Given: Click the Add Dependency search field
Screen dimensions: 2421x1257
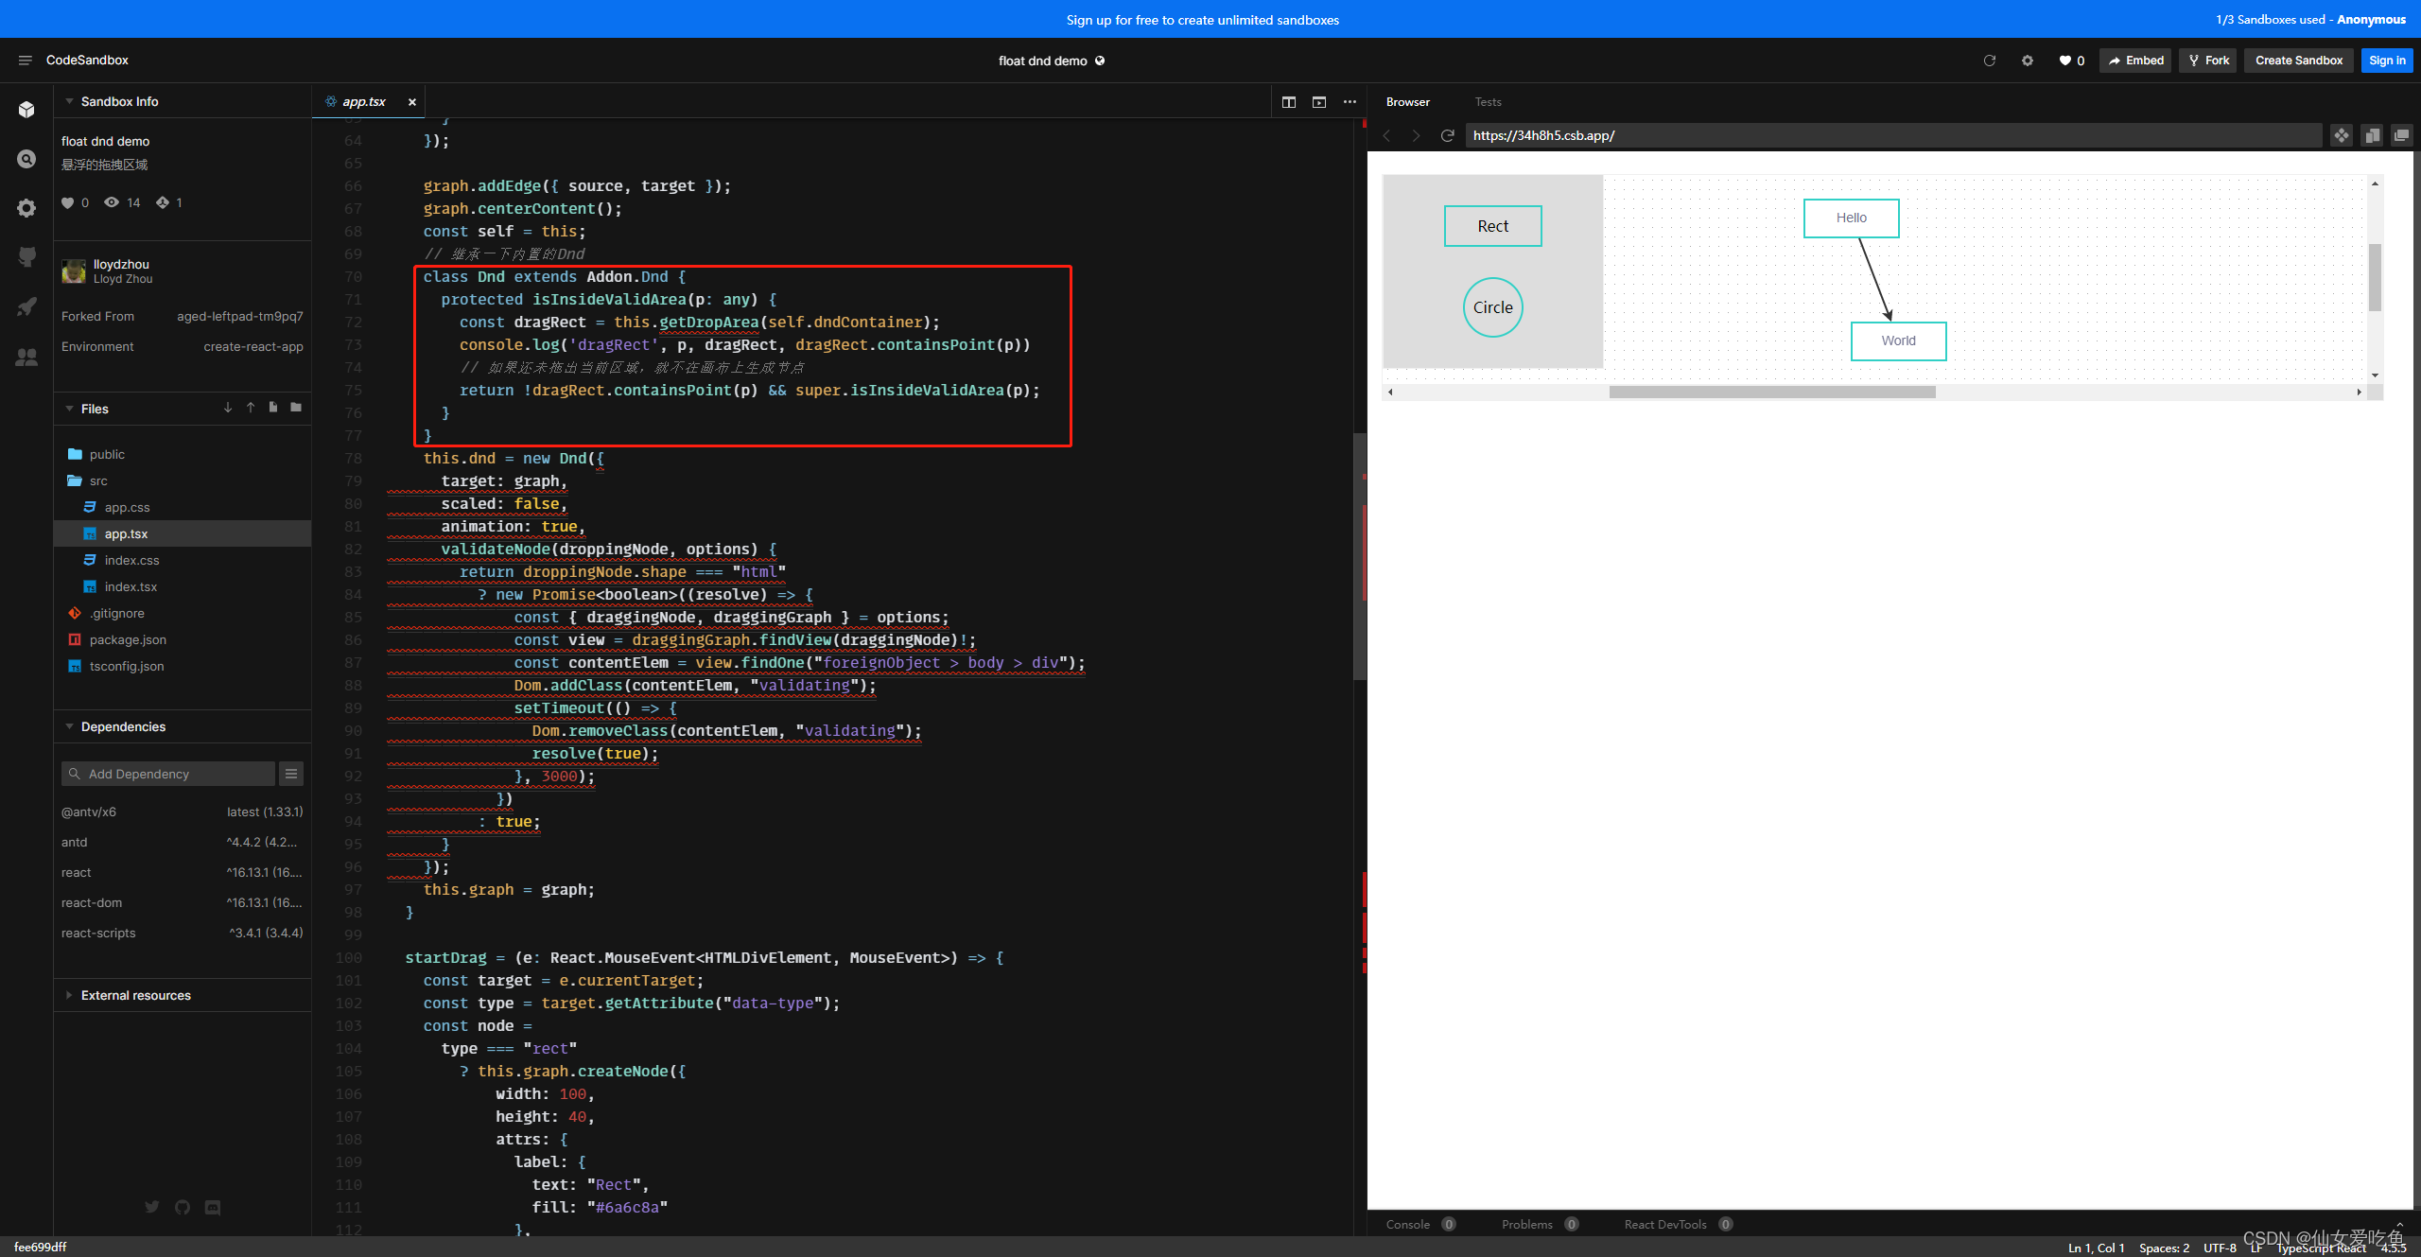Looking at the screenshot, I should 168,774.
